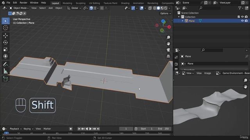Switch to material preview shading

point(162,8)
